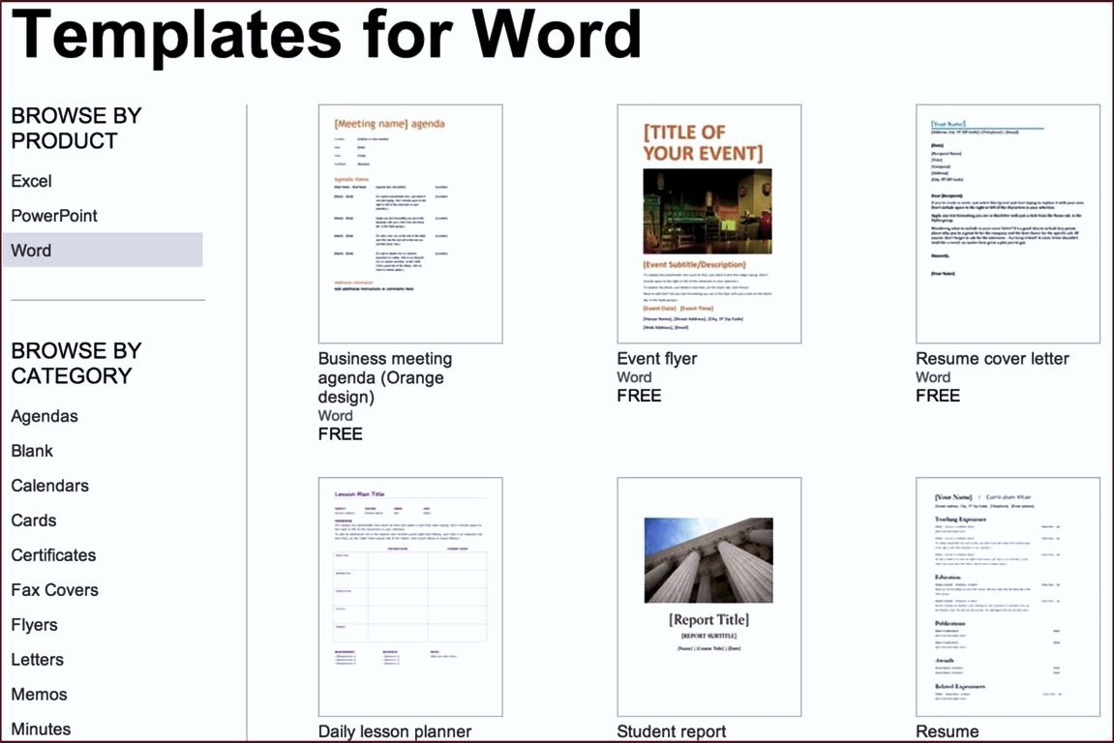Open the Fax Covers category
This screenshot has width=1114, height=743.
(55, 590)
